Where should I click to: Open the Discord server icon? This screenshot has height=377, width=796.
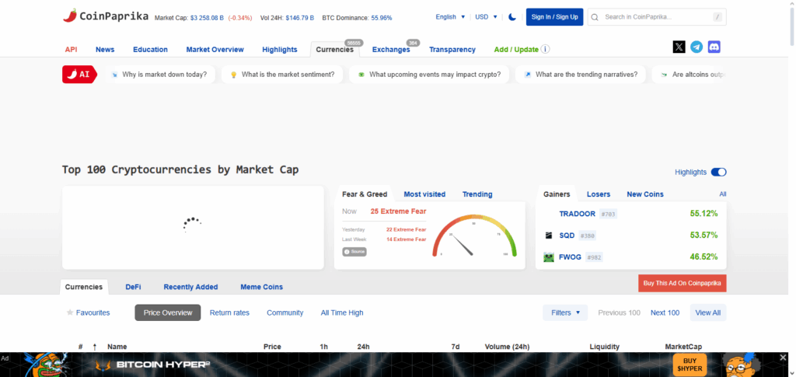tap(714, 47)
